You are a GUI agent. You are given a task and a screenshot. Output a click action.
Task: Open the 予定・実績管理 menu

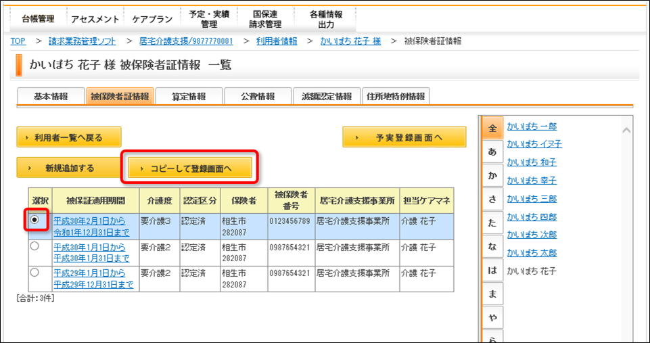210,19
